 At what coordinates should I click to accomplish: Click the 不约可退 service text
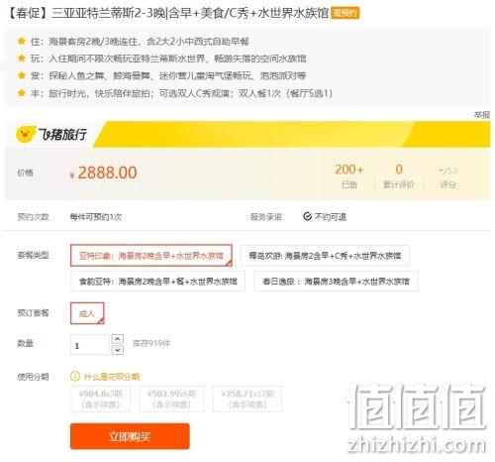tap(331, 217)
